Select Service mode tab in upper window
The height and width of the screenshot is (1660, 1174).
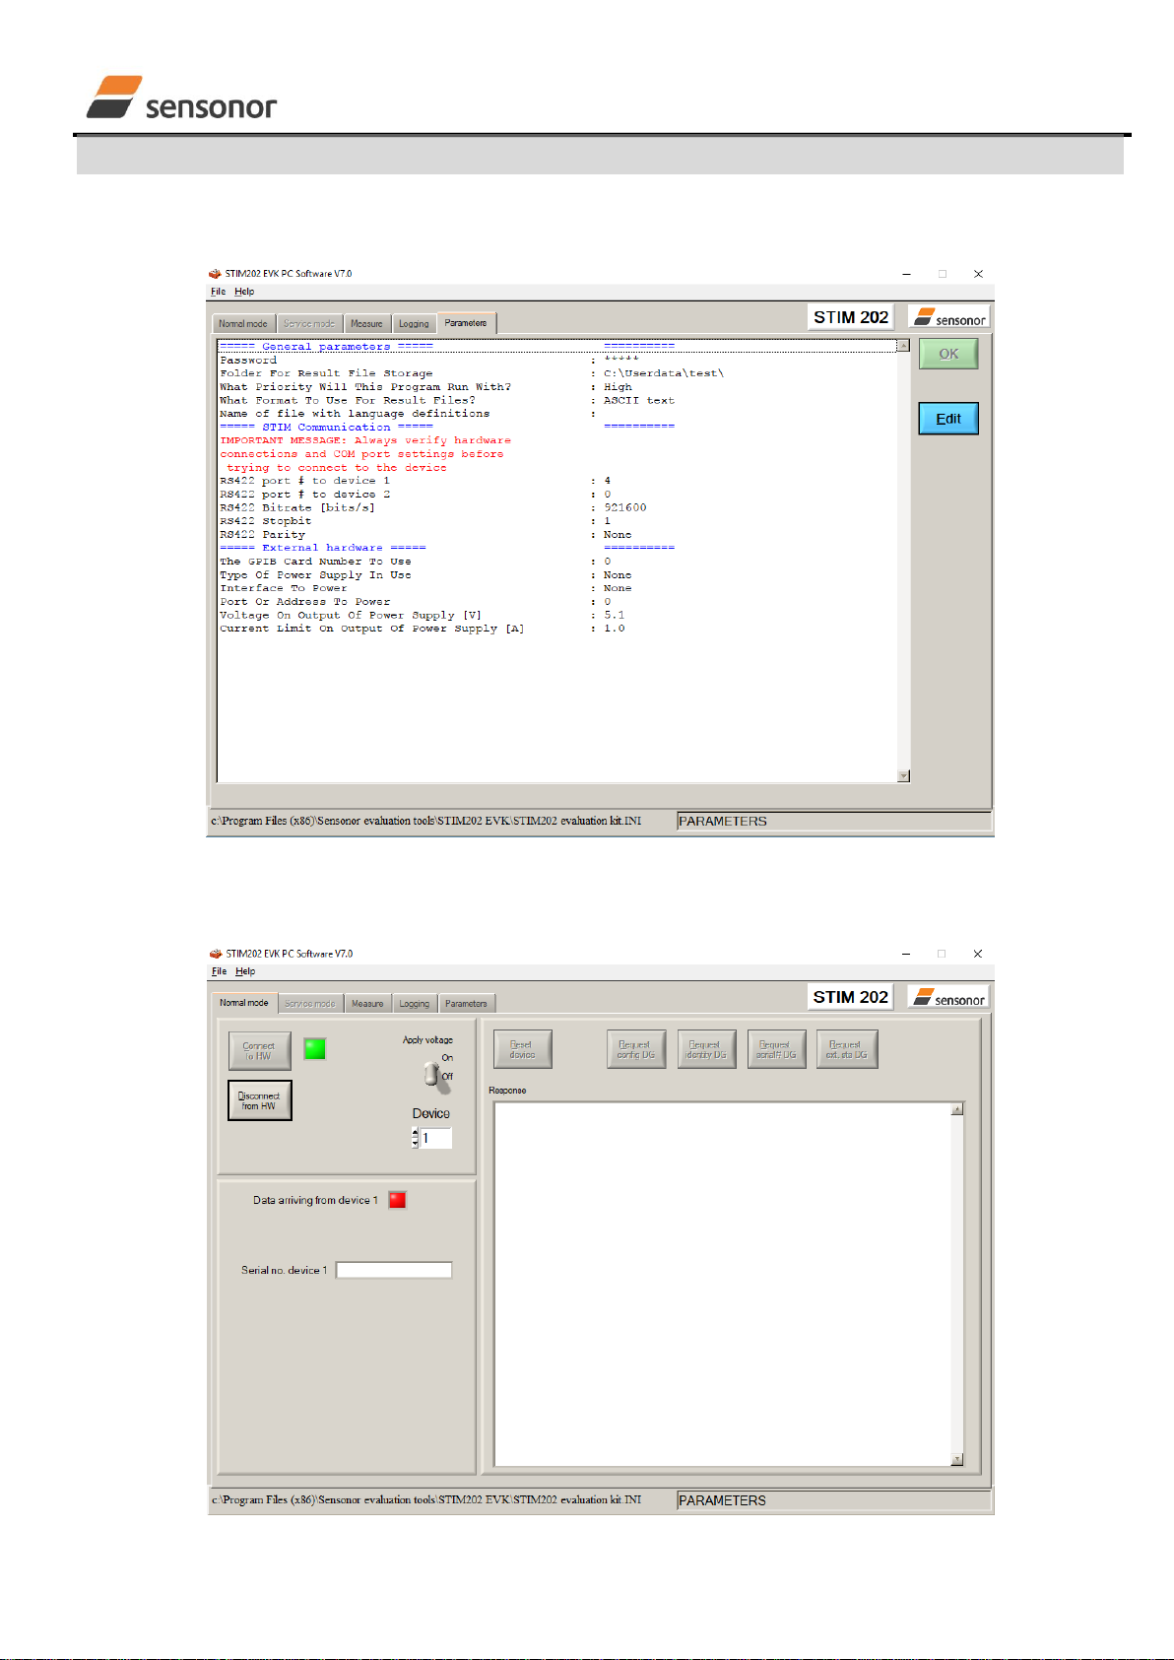click(x=309, y=324)
